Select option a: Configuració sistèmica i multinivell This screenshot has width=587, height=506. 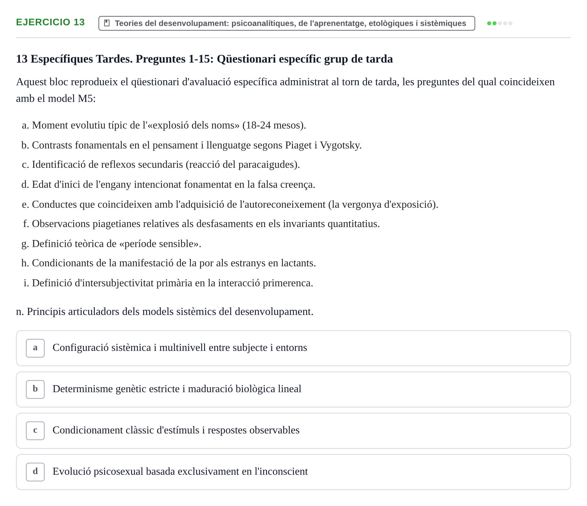click(293, 348)
